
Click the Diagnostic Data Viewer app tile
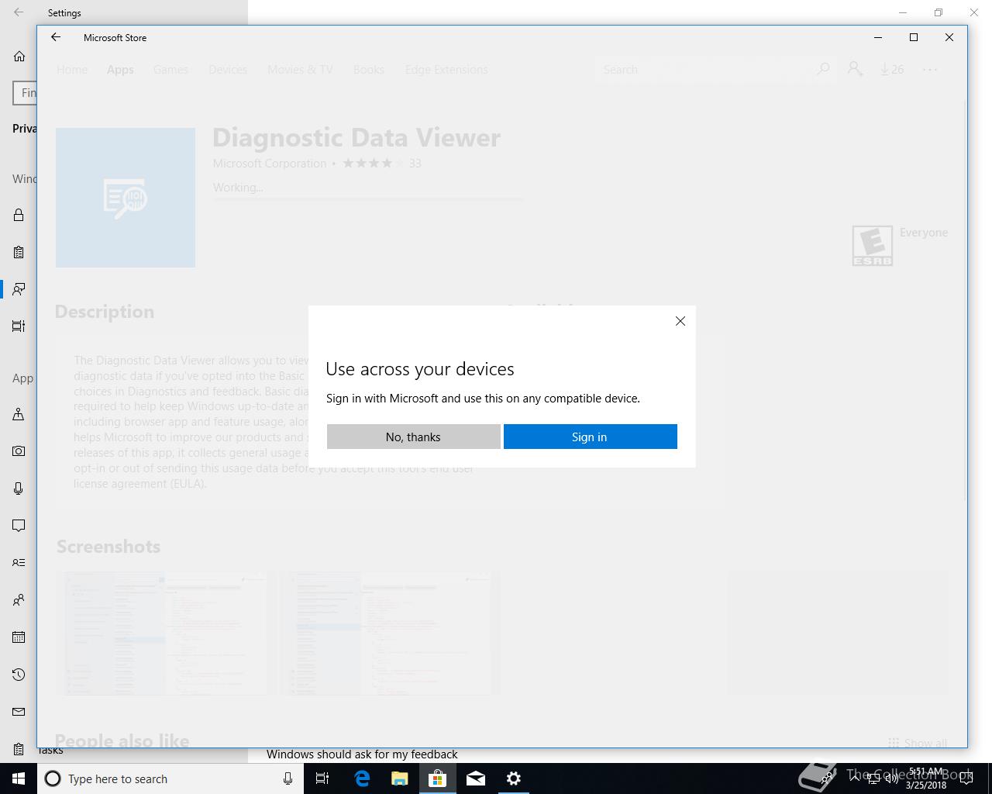[x=126, y=198]
